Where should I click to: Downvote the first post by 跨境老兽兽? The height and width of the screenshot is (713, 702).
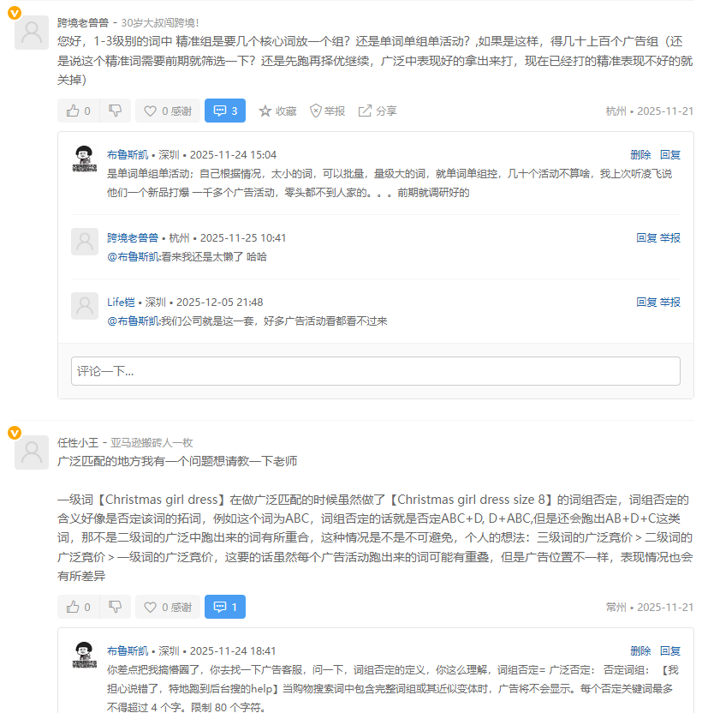115,111
